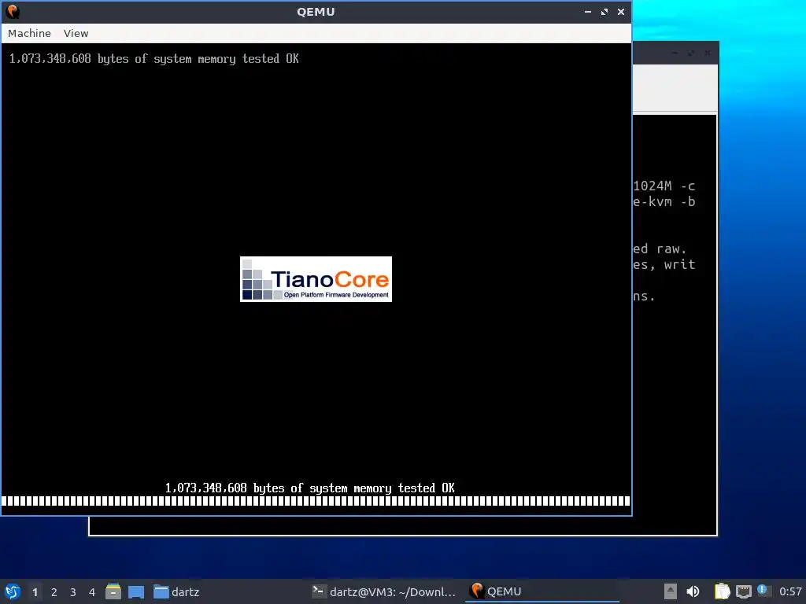
Task: Click the memory tested text above the progress bar
Action: coord(309,488)
